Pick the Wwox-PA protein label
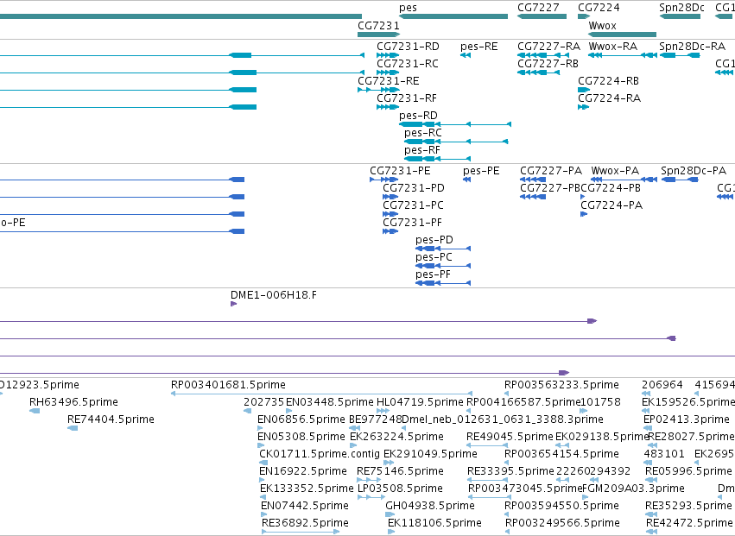735x536 pixels. click(x=615, y=171)
